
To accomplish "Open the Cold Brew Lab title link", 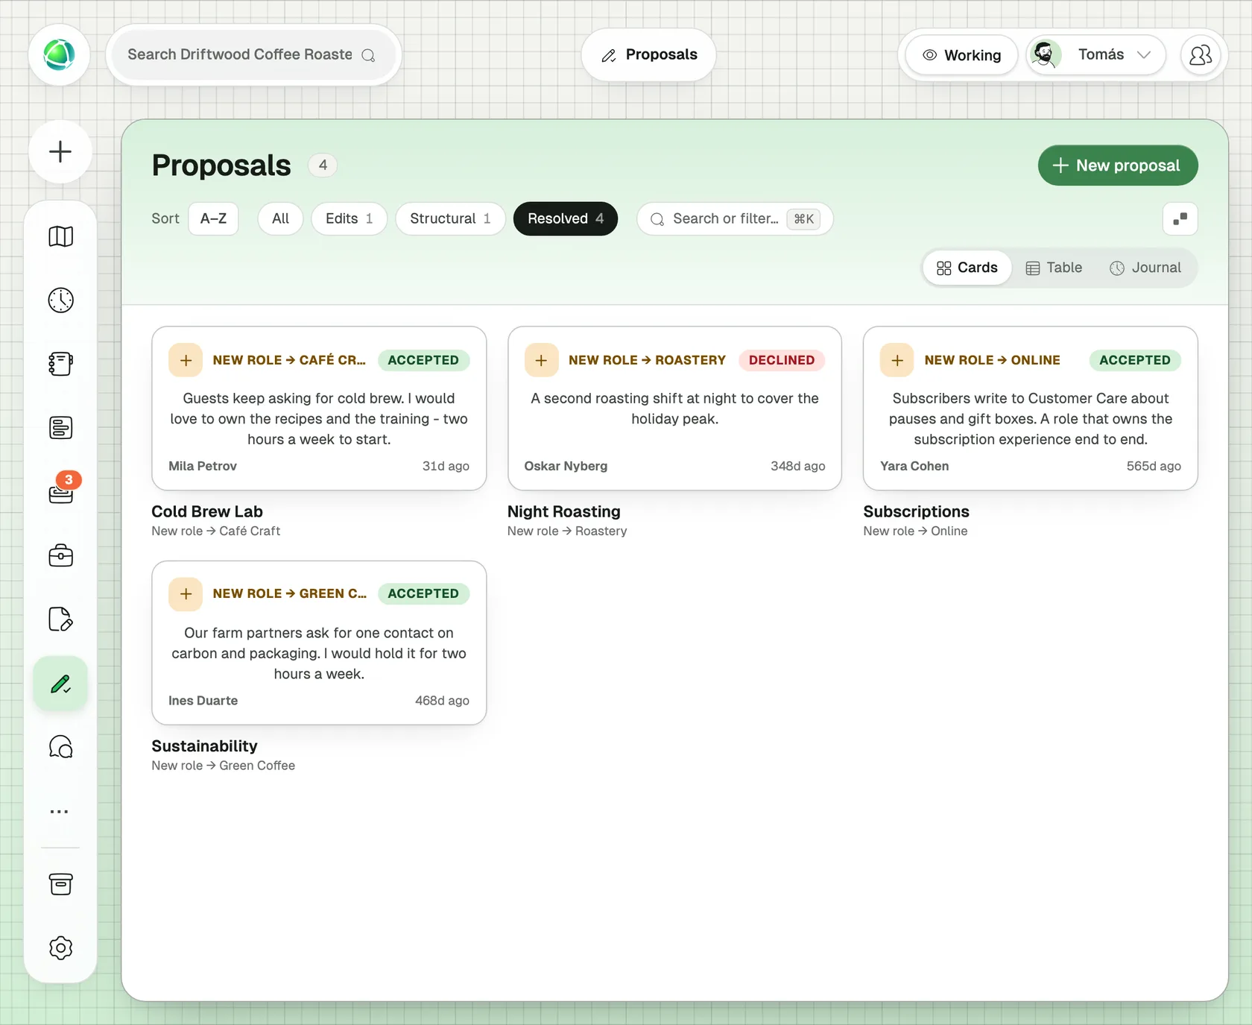I will click(x=207, y=511).
